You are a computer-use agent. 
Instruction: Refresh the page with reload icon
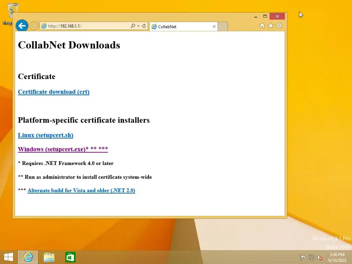(144, 26)
